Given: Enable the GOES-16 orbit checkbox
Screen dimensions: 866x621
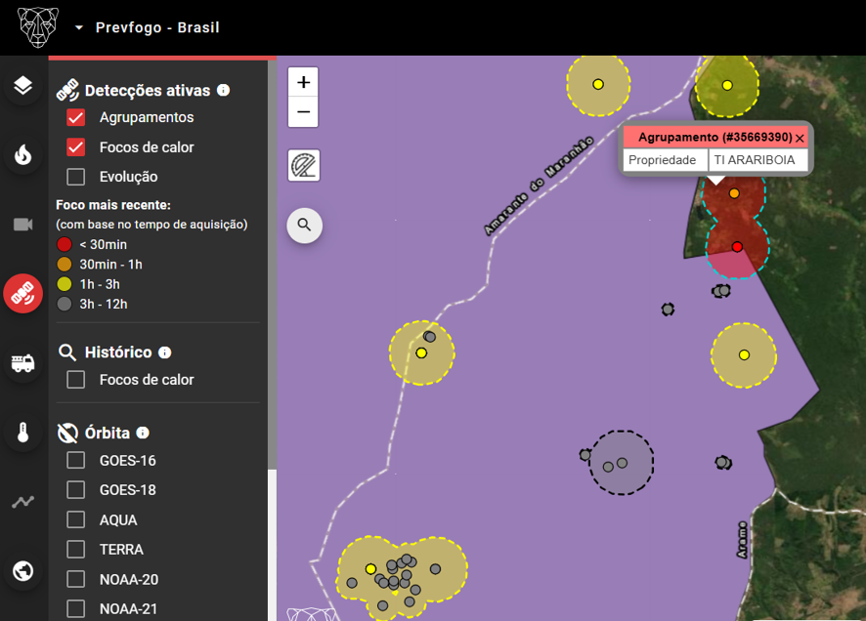Looking at the screenshot, I should click(75, 460).
